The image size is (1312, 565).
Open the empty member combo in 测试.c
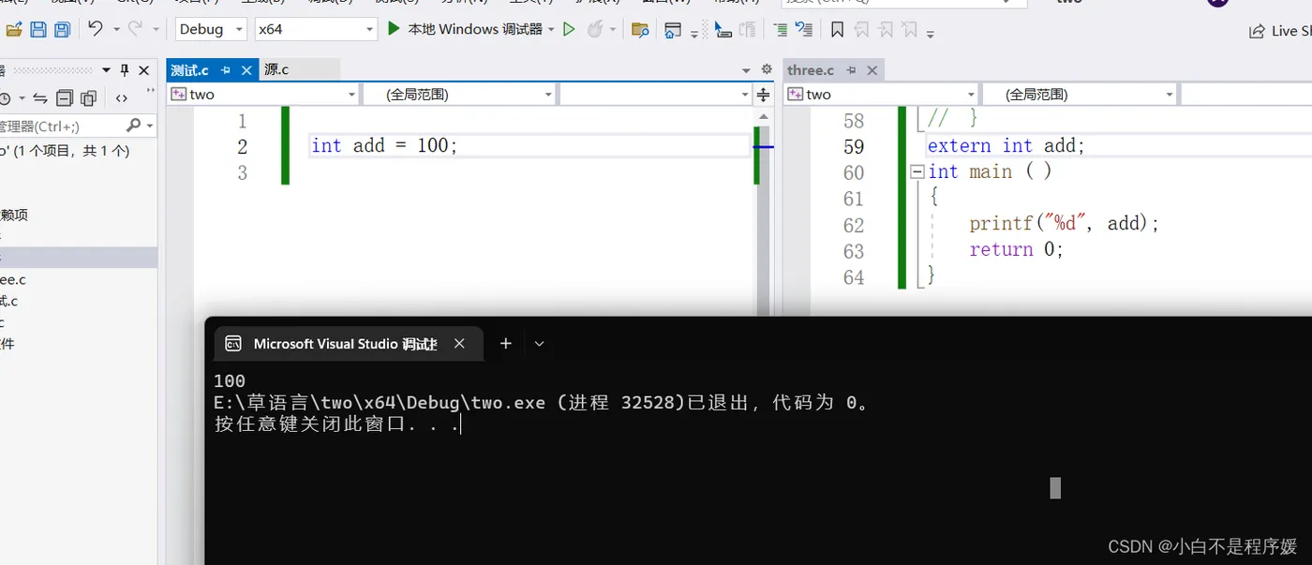pos(655,95)
